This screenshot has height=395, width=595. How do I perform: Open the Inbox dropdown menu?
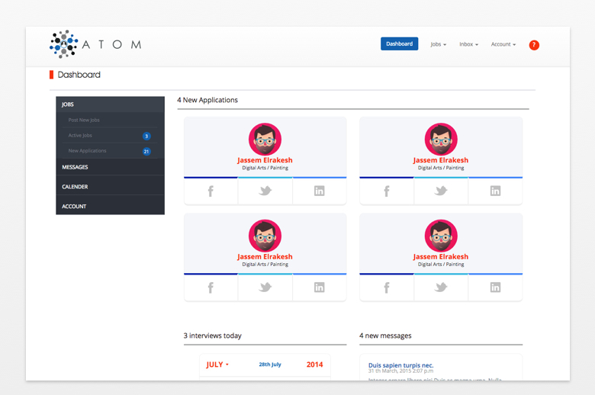coord(468,44)
